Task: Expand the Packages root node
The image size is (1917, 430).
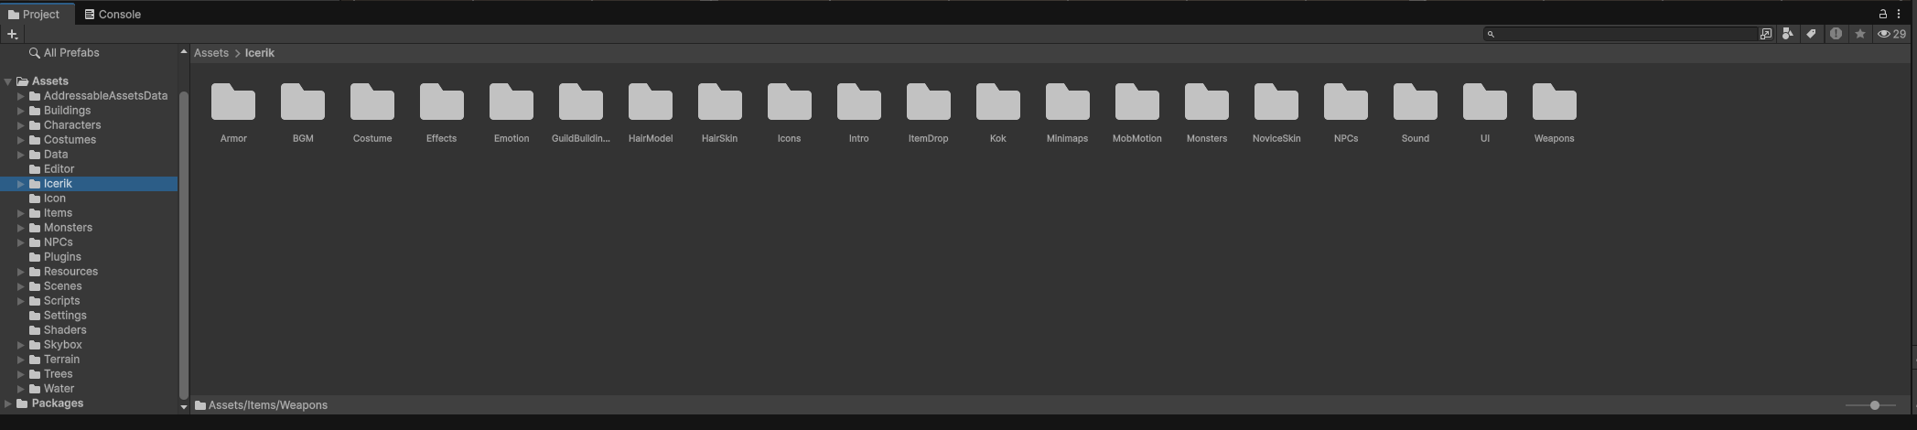Action: [x=8, y=403]
